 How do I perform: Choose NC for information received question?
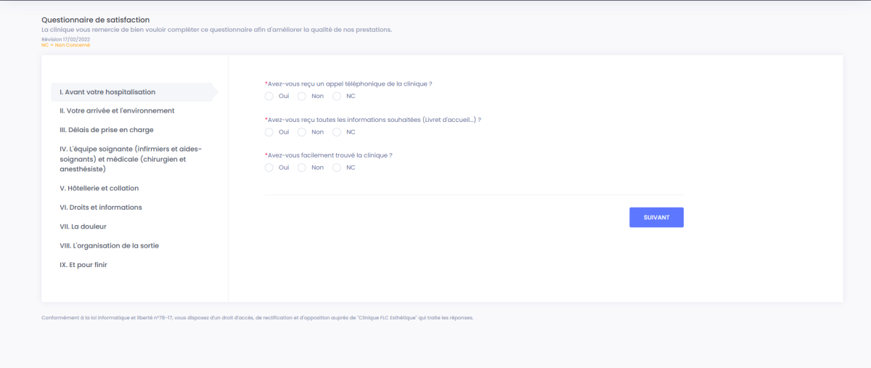coord(337,132)
